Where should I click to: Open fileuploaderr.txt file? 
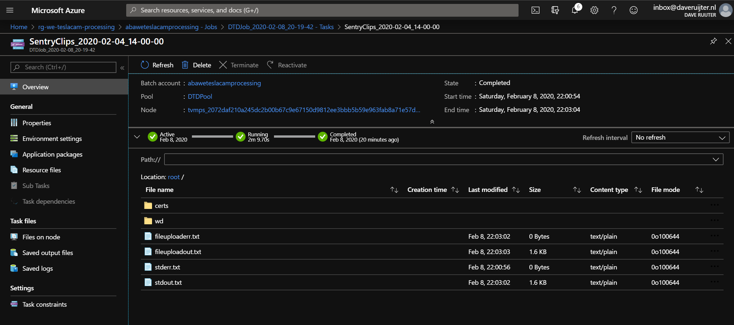tap(177, 236)
